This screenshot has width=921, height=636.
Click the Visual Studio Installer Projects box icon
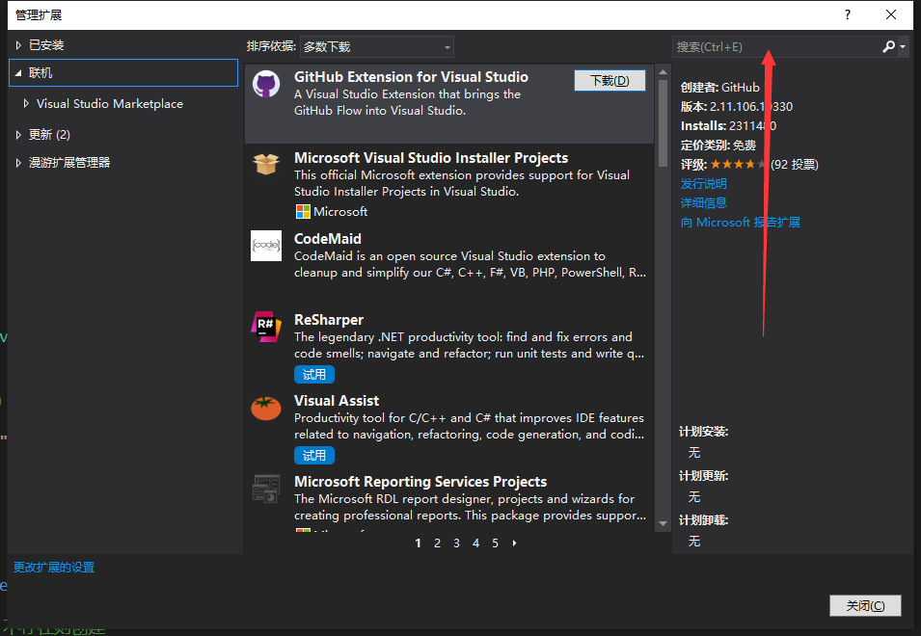click(266, 166)
